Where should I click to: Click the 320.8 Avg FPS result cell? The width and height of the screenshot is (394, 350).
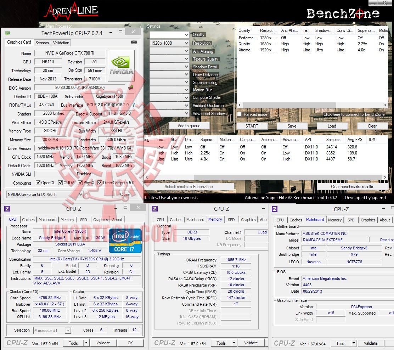click(x=352, y=147)
